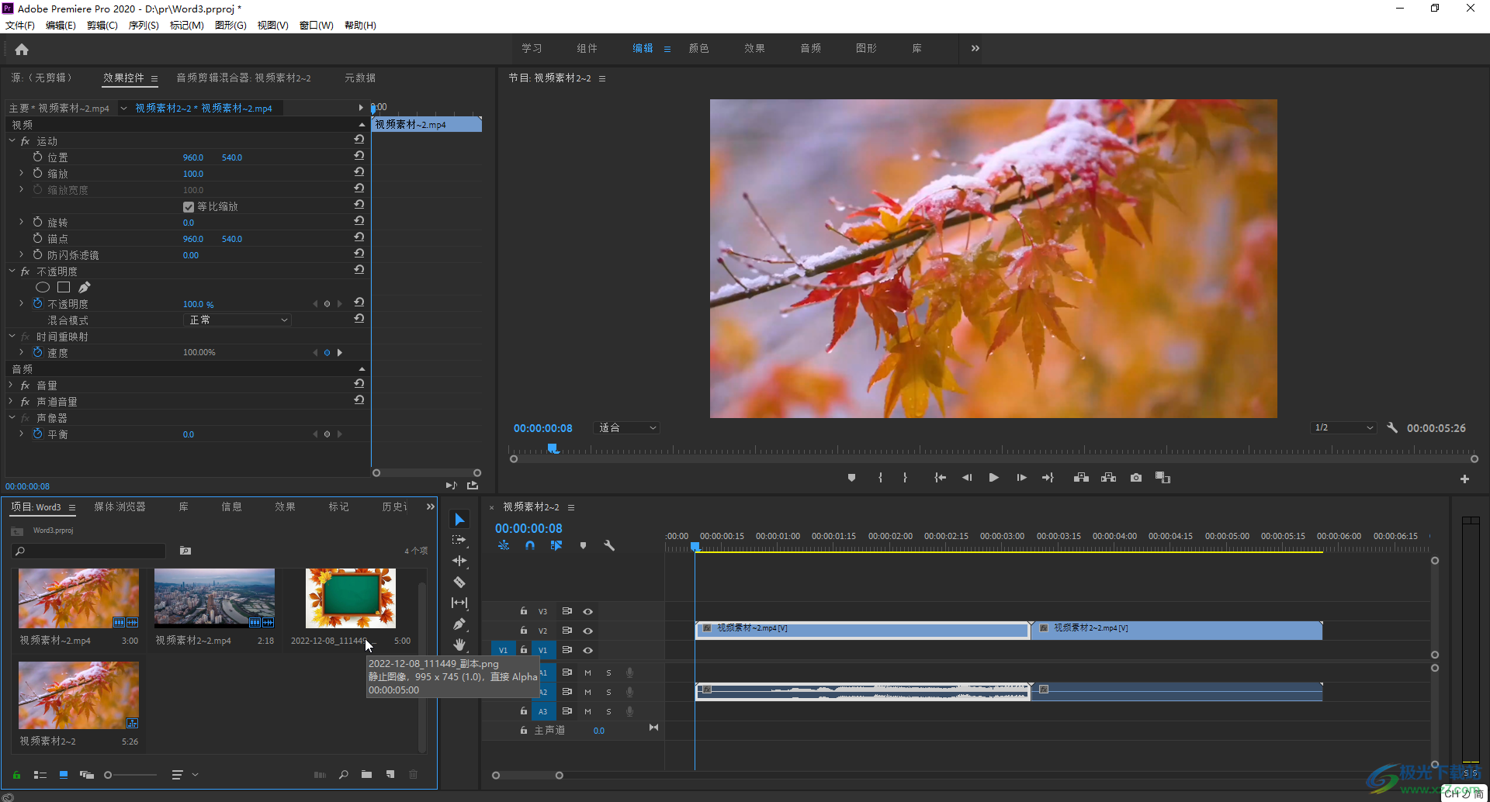The width and height of the screenshot is (1490, 802).
Task: Go to the Home screen icon
Action: point(22,50)
